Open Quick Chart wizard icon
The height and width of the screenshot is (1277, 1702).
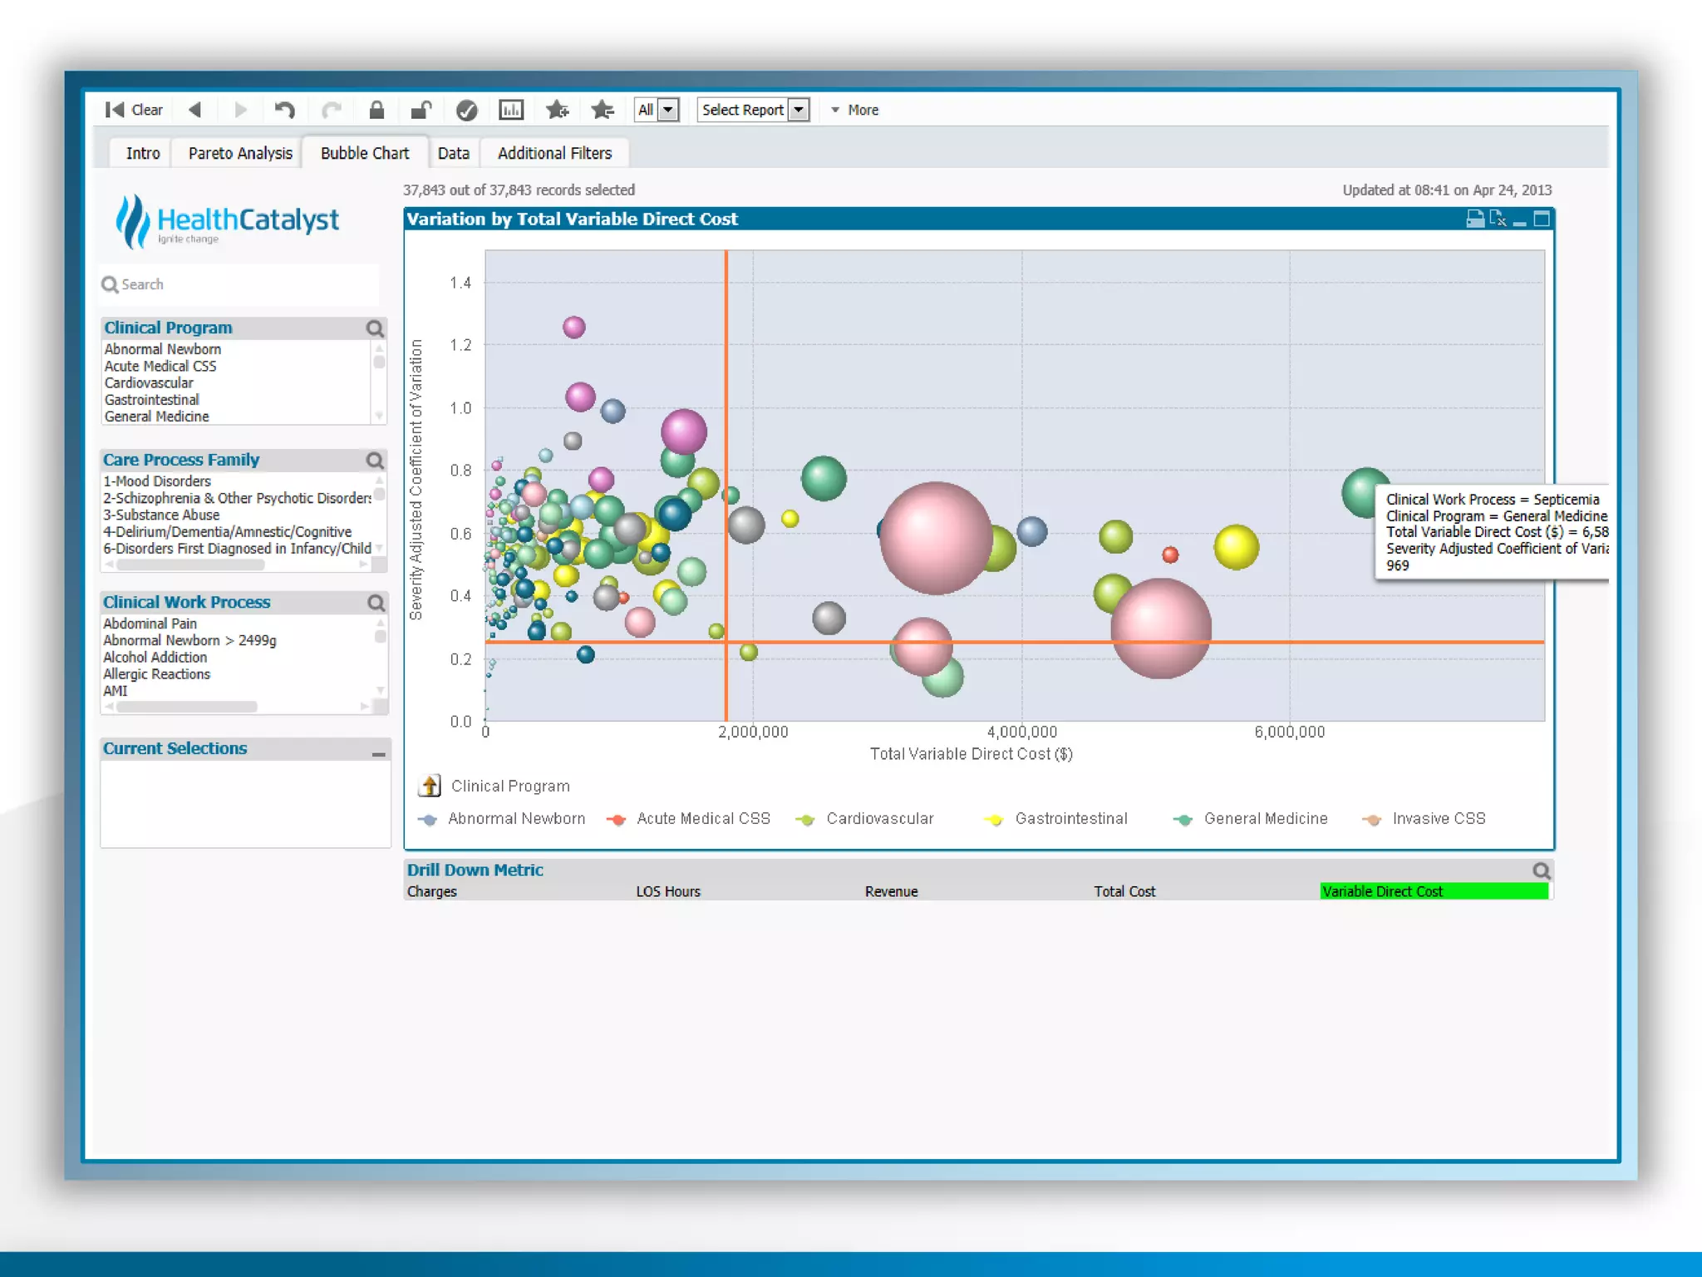coord(510,110)
